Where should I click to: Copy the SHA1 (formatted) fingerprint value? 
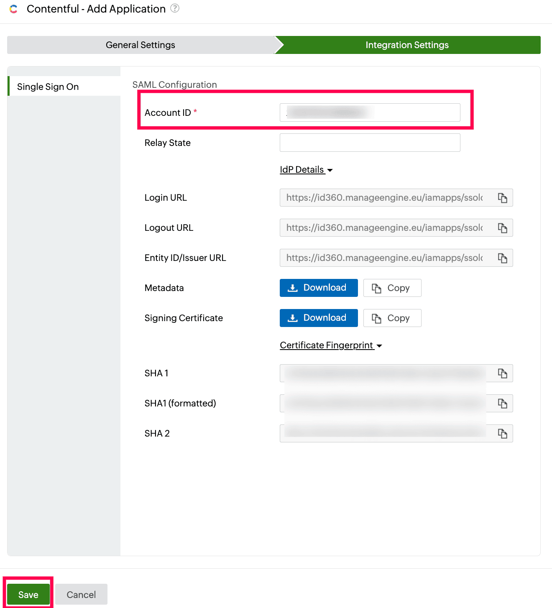(x=502, y=404)
